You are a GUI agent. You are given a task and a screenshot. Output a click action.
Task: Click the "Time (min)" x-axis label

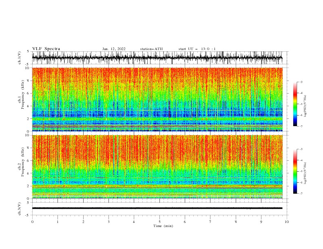tap(163, 226)
